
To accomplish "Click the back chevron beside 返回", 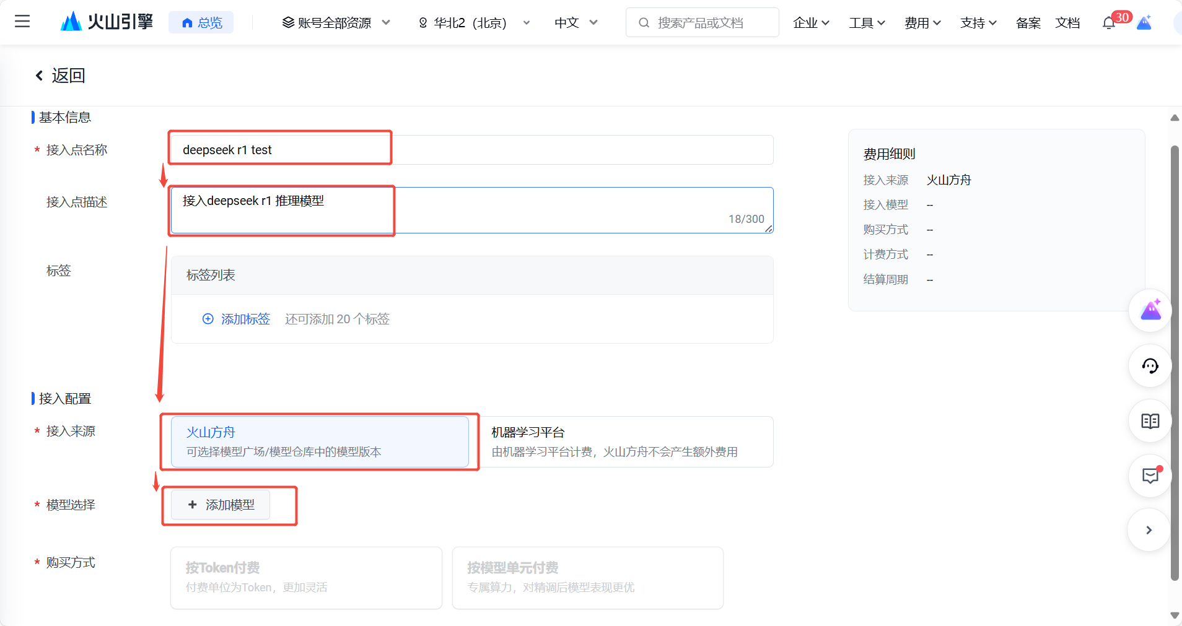I will tap(39, 76).
